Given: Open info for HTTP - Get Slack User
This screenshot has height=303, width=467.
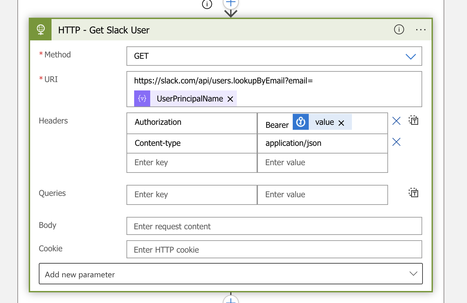Looking at the screenshot, I should 399,30.
